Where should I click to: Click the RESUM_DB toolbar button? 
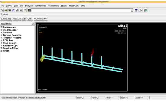point(19,19)
